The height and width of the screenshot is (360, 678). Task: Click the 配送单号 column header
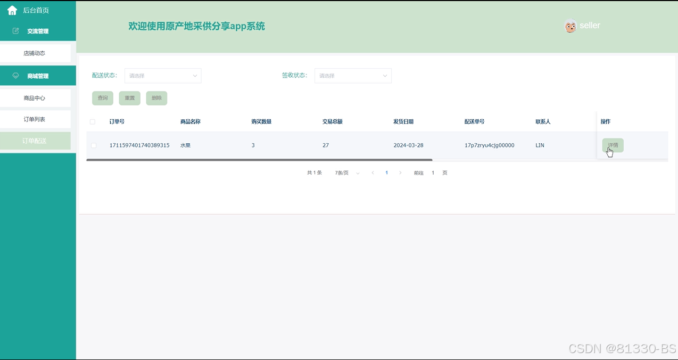click(475, 121)
